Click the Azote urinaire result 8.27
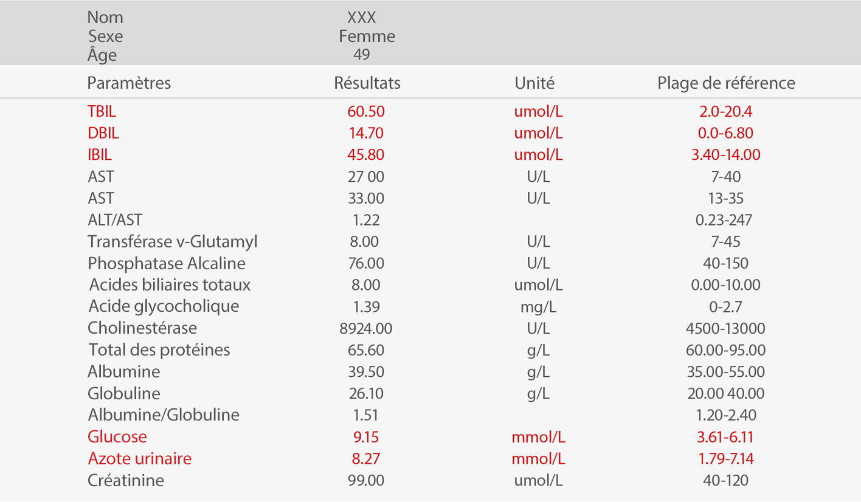This screenshot has height=502, width=861. coord(365,459)
